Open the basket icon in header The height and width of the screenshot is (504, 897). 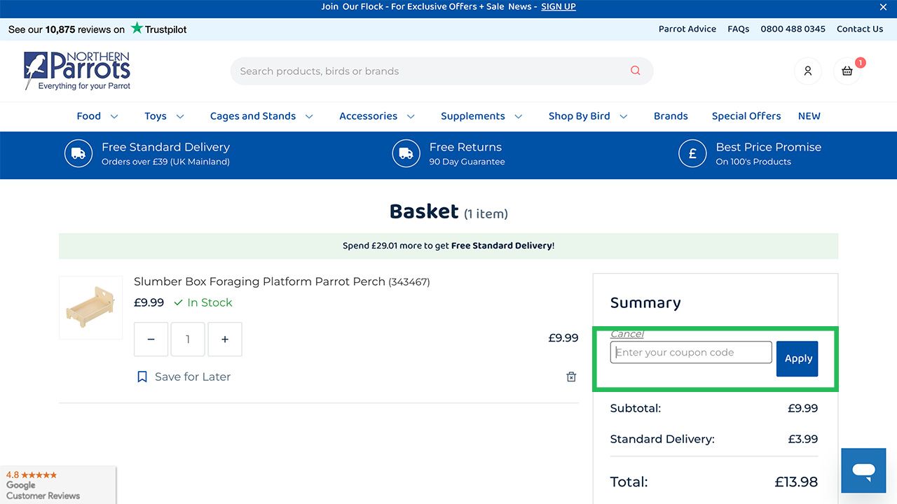click(x=847, y=71)
